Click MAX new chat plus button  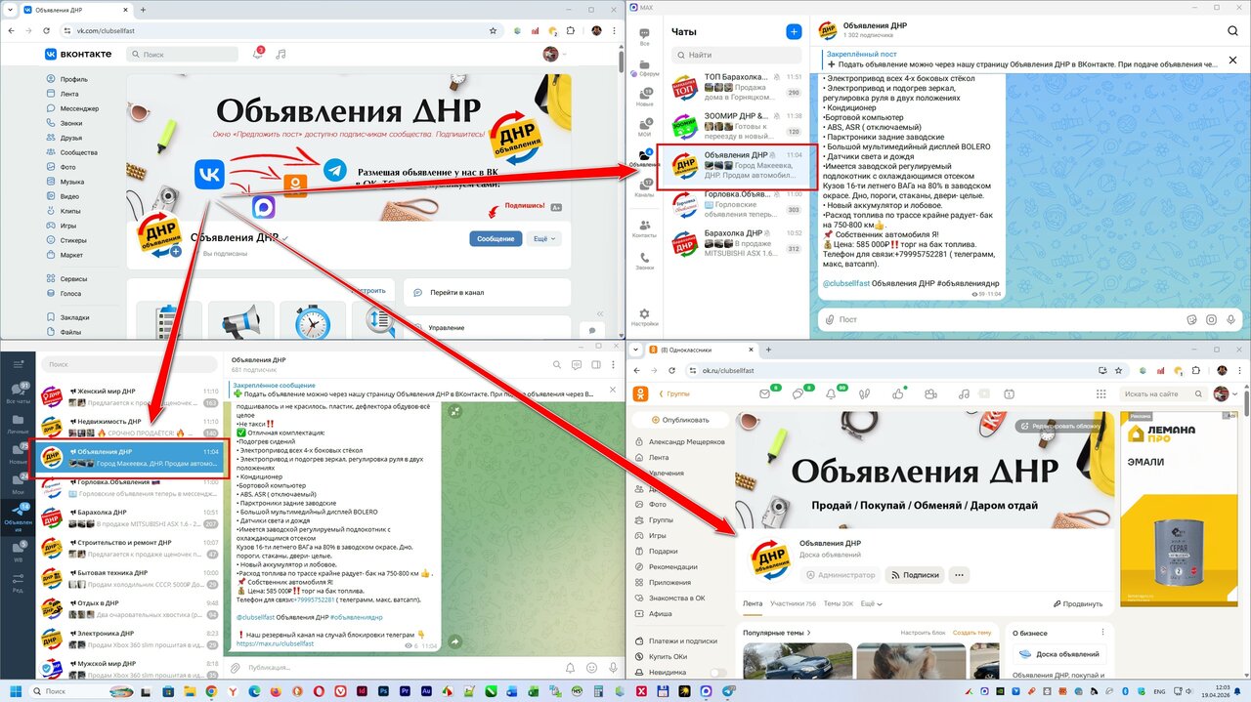pos(794,31)
